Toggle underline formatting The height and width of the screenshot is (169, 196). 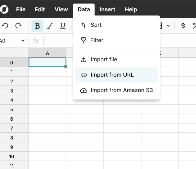[x=63, y=26]
